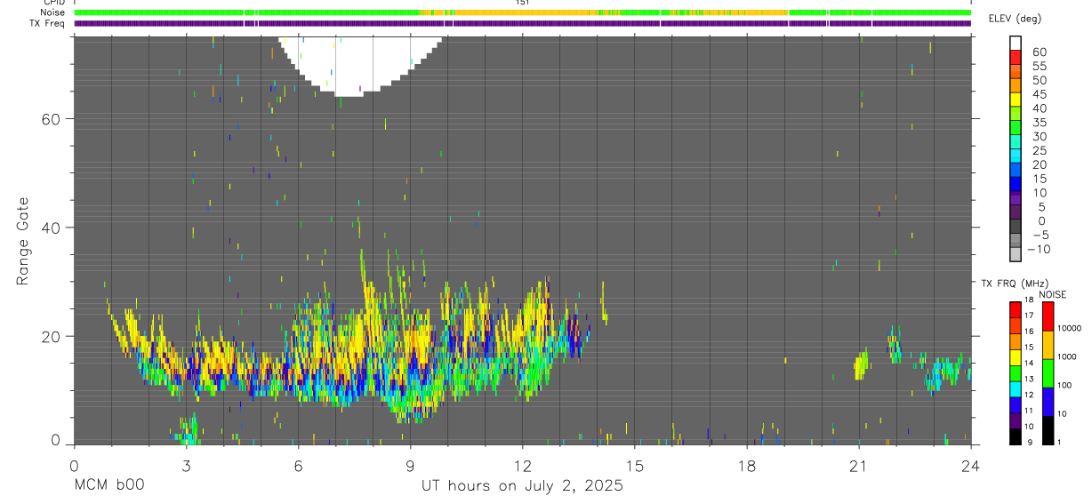Click the green 100 level NOISE swatch
This screenshot has height=504, width=1092.
click(x=1048, y=372)
